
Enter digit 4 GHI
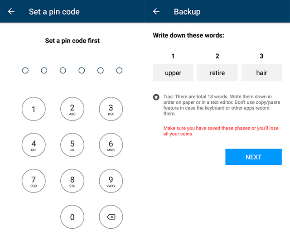pos(34,145)
